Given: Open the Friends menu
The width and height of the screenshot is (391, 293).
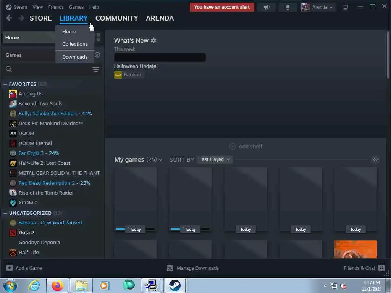Looking at the screenshot, I should (x=56, y=7).
